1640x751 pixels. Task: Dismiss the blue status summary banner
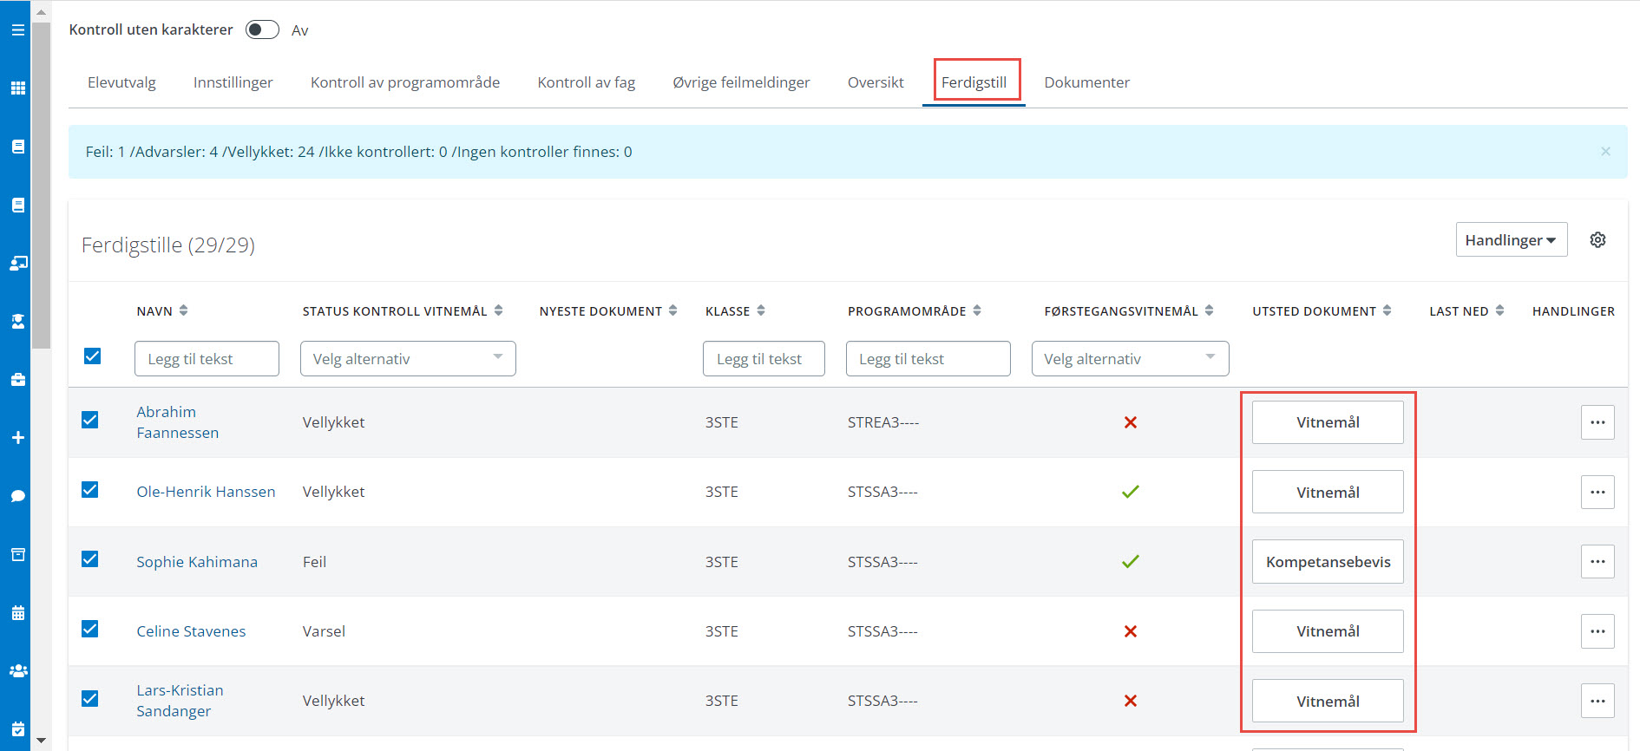coord(1605,151)
